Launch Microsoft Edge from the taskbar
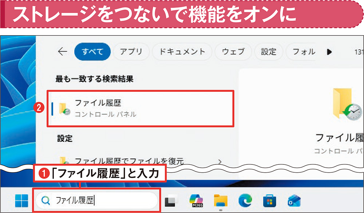This screenshot has width=364, height=213. [245, 201]
